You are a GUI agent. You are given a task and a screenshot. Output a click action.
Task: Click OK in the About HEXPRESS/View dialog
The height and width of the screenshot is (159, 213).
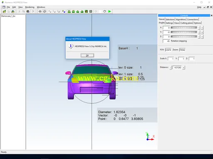(x=87, y=55)
